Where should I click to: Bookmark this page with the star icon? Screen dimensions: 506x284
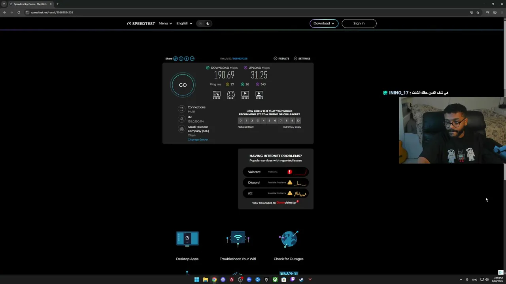pos(478,12)
